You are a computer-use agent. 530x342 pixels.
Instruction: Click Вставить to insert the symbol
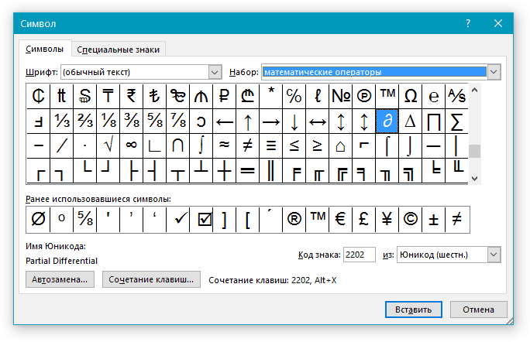(414, 310)
